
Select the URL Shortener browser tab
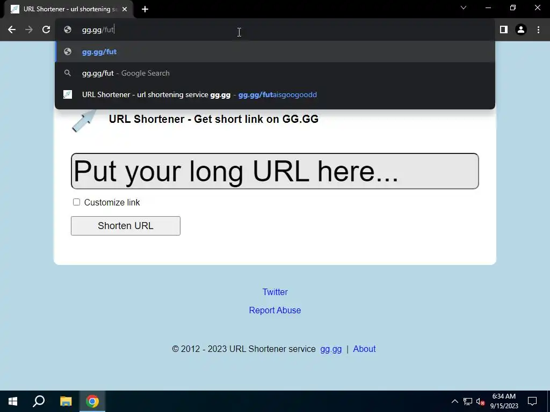69,9
